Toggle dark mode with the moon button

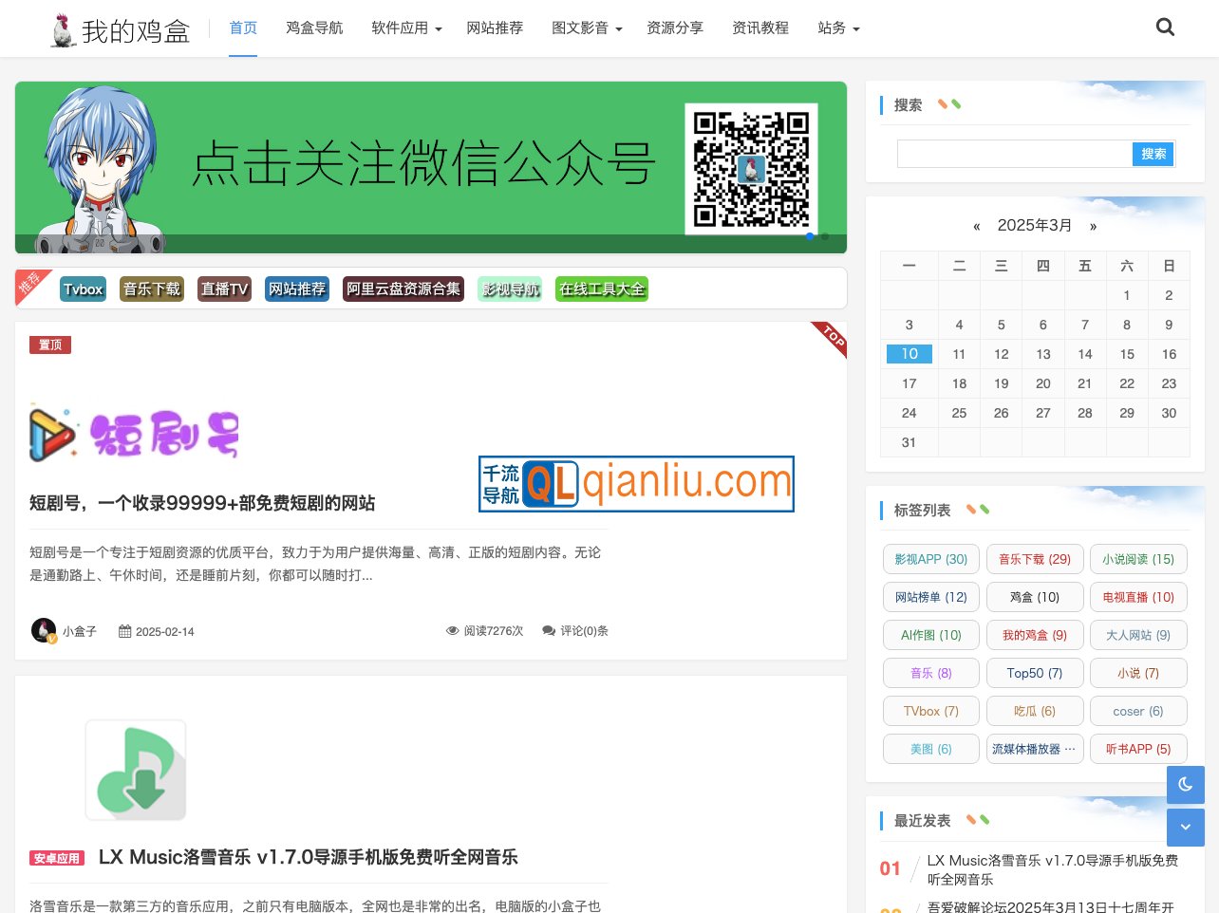pyautogui.click(x=1186, y=785)
